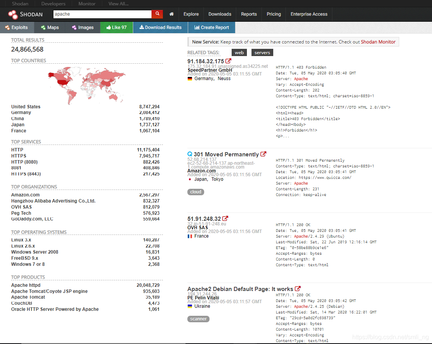Expand the View All... top menu
The height and width of the screenshot is (344, 432).
tap(118, 3)
